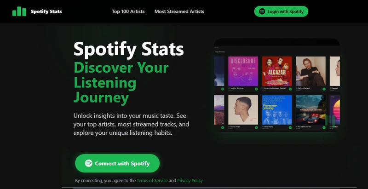Click play icon under Alcazar cover
The height and width of the screenshot is (189, 368).
click(x=290, y=89)
